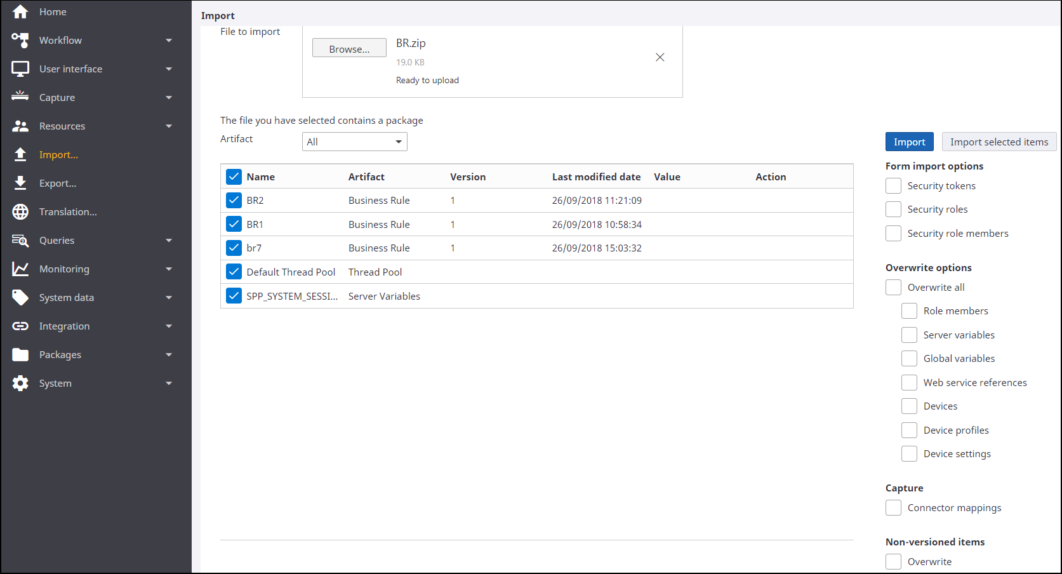Remove the BR.zip file with X icon
The height and width of the screenshot is (574, 1062).
(x=660, y=57)
